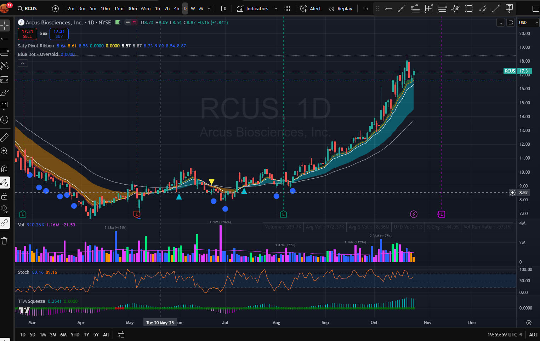Screen dimensions: 540x341
Task: Click earnings E marker near August
Action: 283,214
